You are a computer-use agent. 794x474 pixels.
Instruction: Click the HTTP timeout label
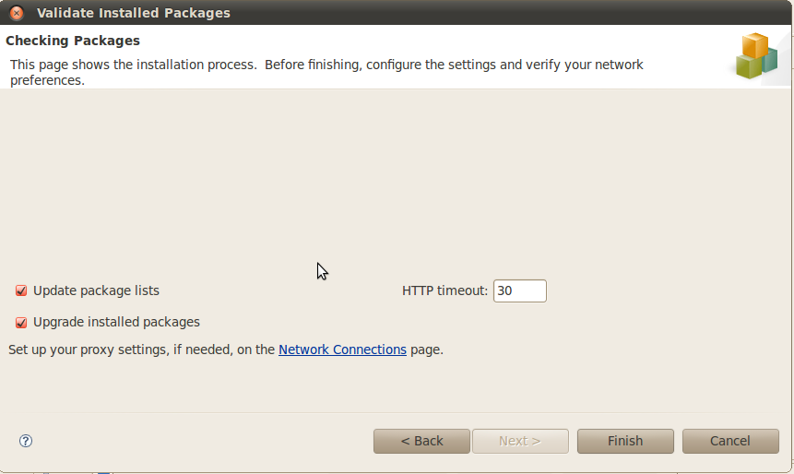444,290
